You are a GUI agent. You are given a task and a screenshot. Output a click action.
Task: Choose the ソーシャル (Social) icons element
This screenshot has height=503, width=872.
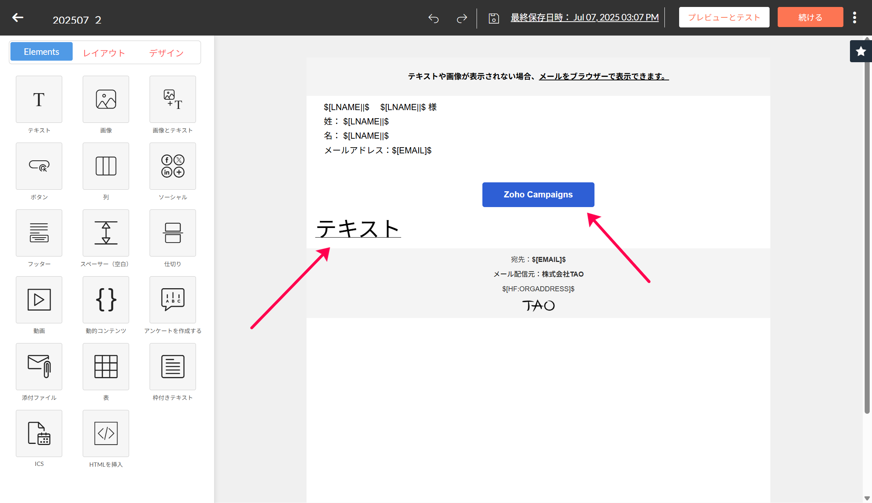(173, 166)
